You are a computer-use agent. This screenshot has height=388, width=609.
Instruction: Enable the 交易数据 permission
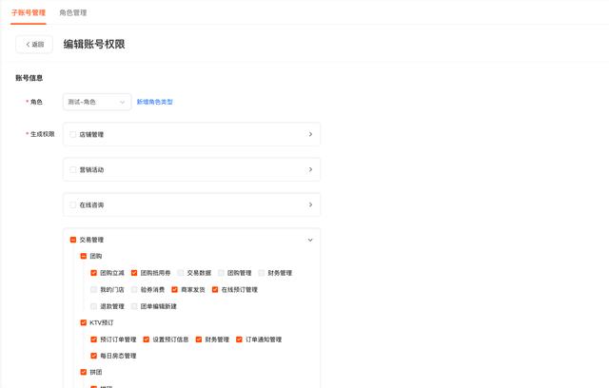coord(181,273)
